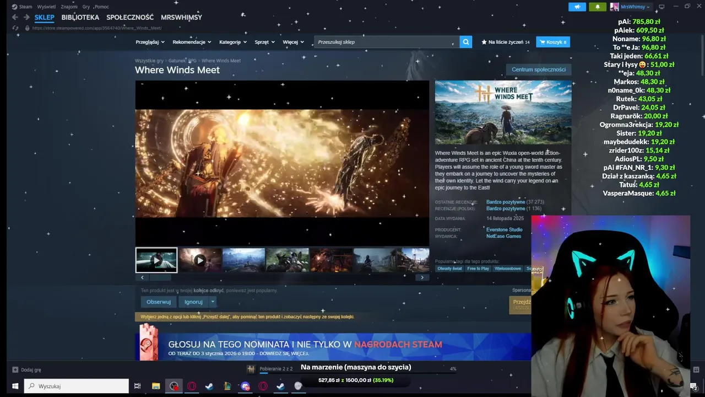Open League of Legends taskbar icon

227,386
